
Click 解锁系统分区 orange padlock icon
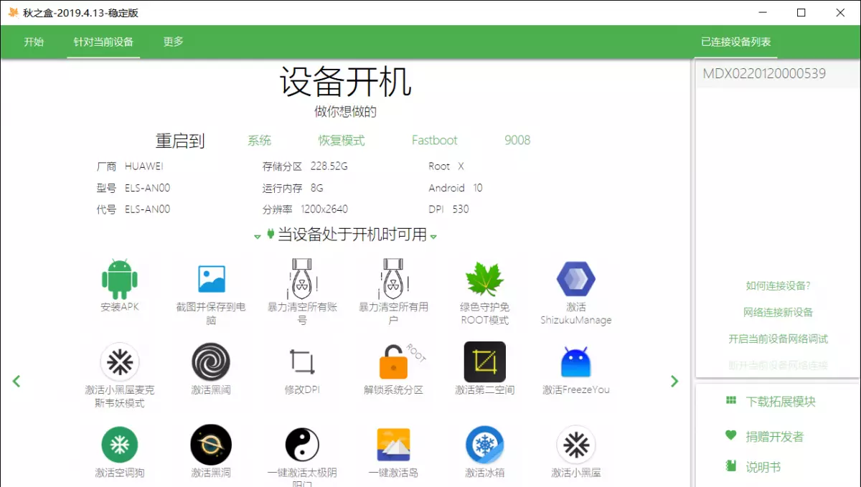pyautogui.click(x=395, y=361)
